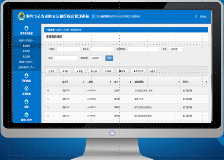Click the blue 查询 search button
Viewport: 224px width, 160px height.
[x=109, y=58]
